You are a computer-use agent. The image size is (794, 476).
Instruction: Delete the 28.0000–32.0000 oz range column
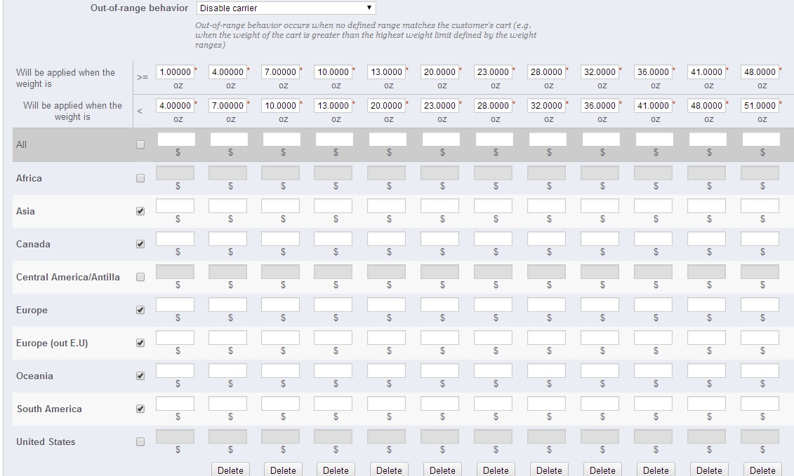click(x=549, y=470)
